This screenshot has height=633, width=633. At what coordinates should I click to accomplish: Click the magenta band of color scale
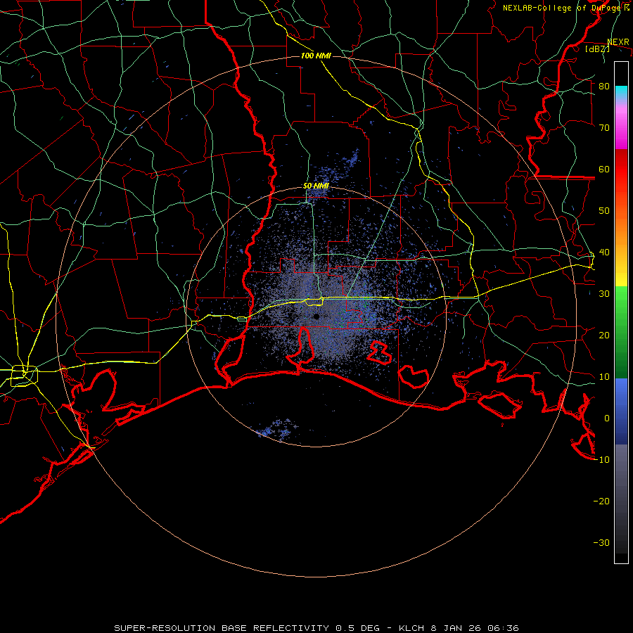(621, 127)
